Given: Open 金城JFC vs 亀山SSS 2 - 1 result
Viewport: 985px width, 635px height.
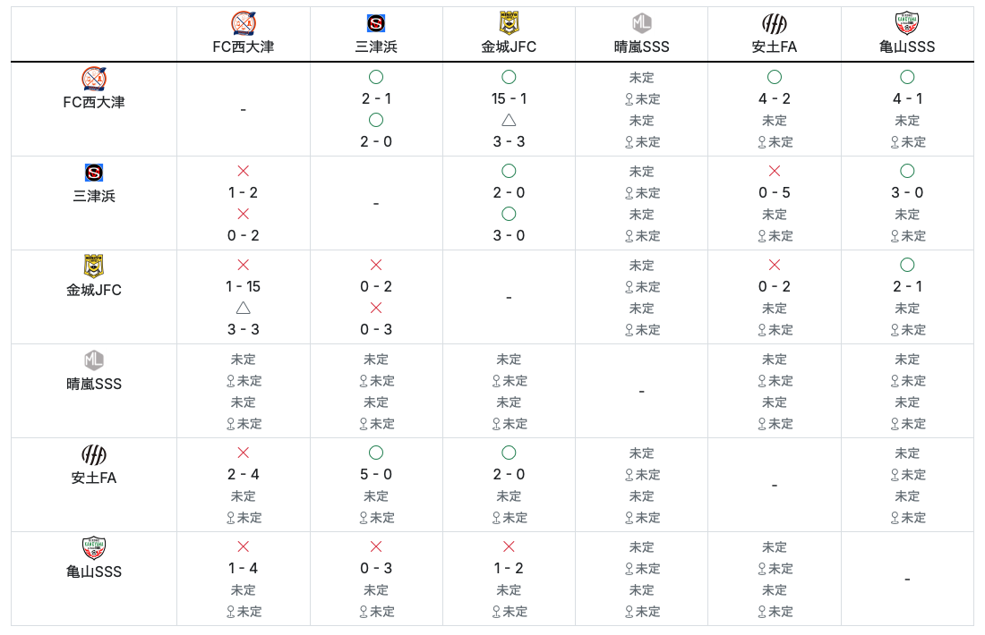Looking at the screenshot, I should [906, 287].
